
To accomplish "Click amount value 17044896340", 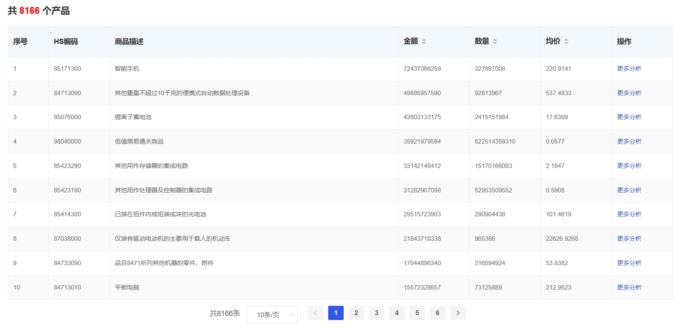I will coord(422,263).
